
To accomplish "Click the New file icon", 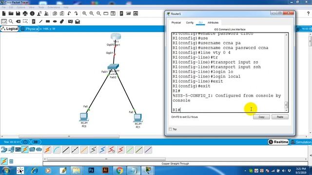I will 4,14.
